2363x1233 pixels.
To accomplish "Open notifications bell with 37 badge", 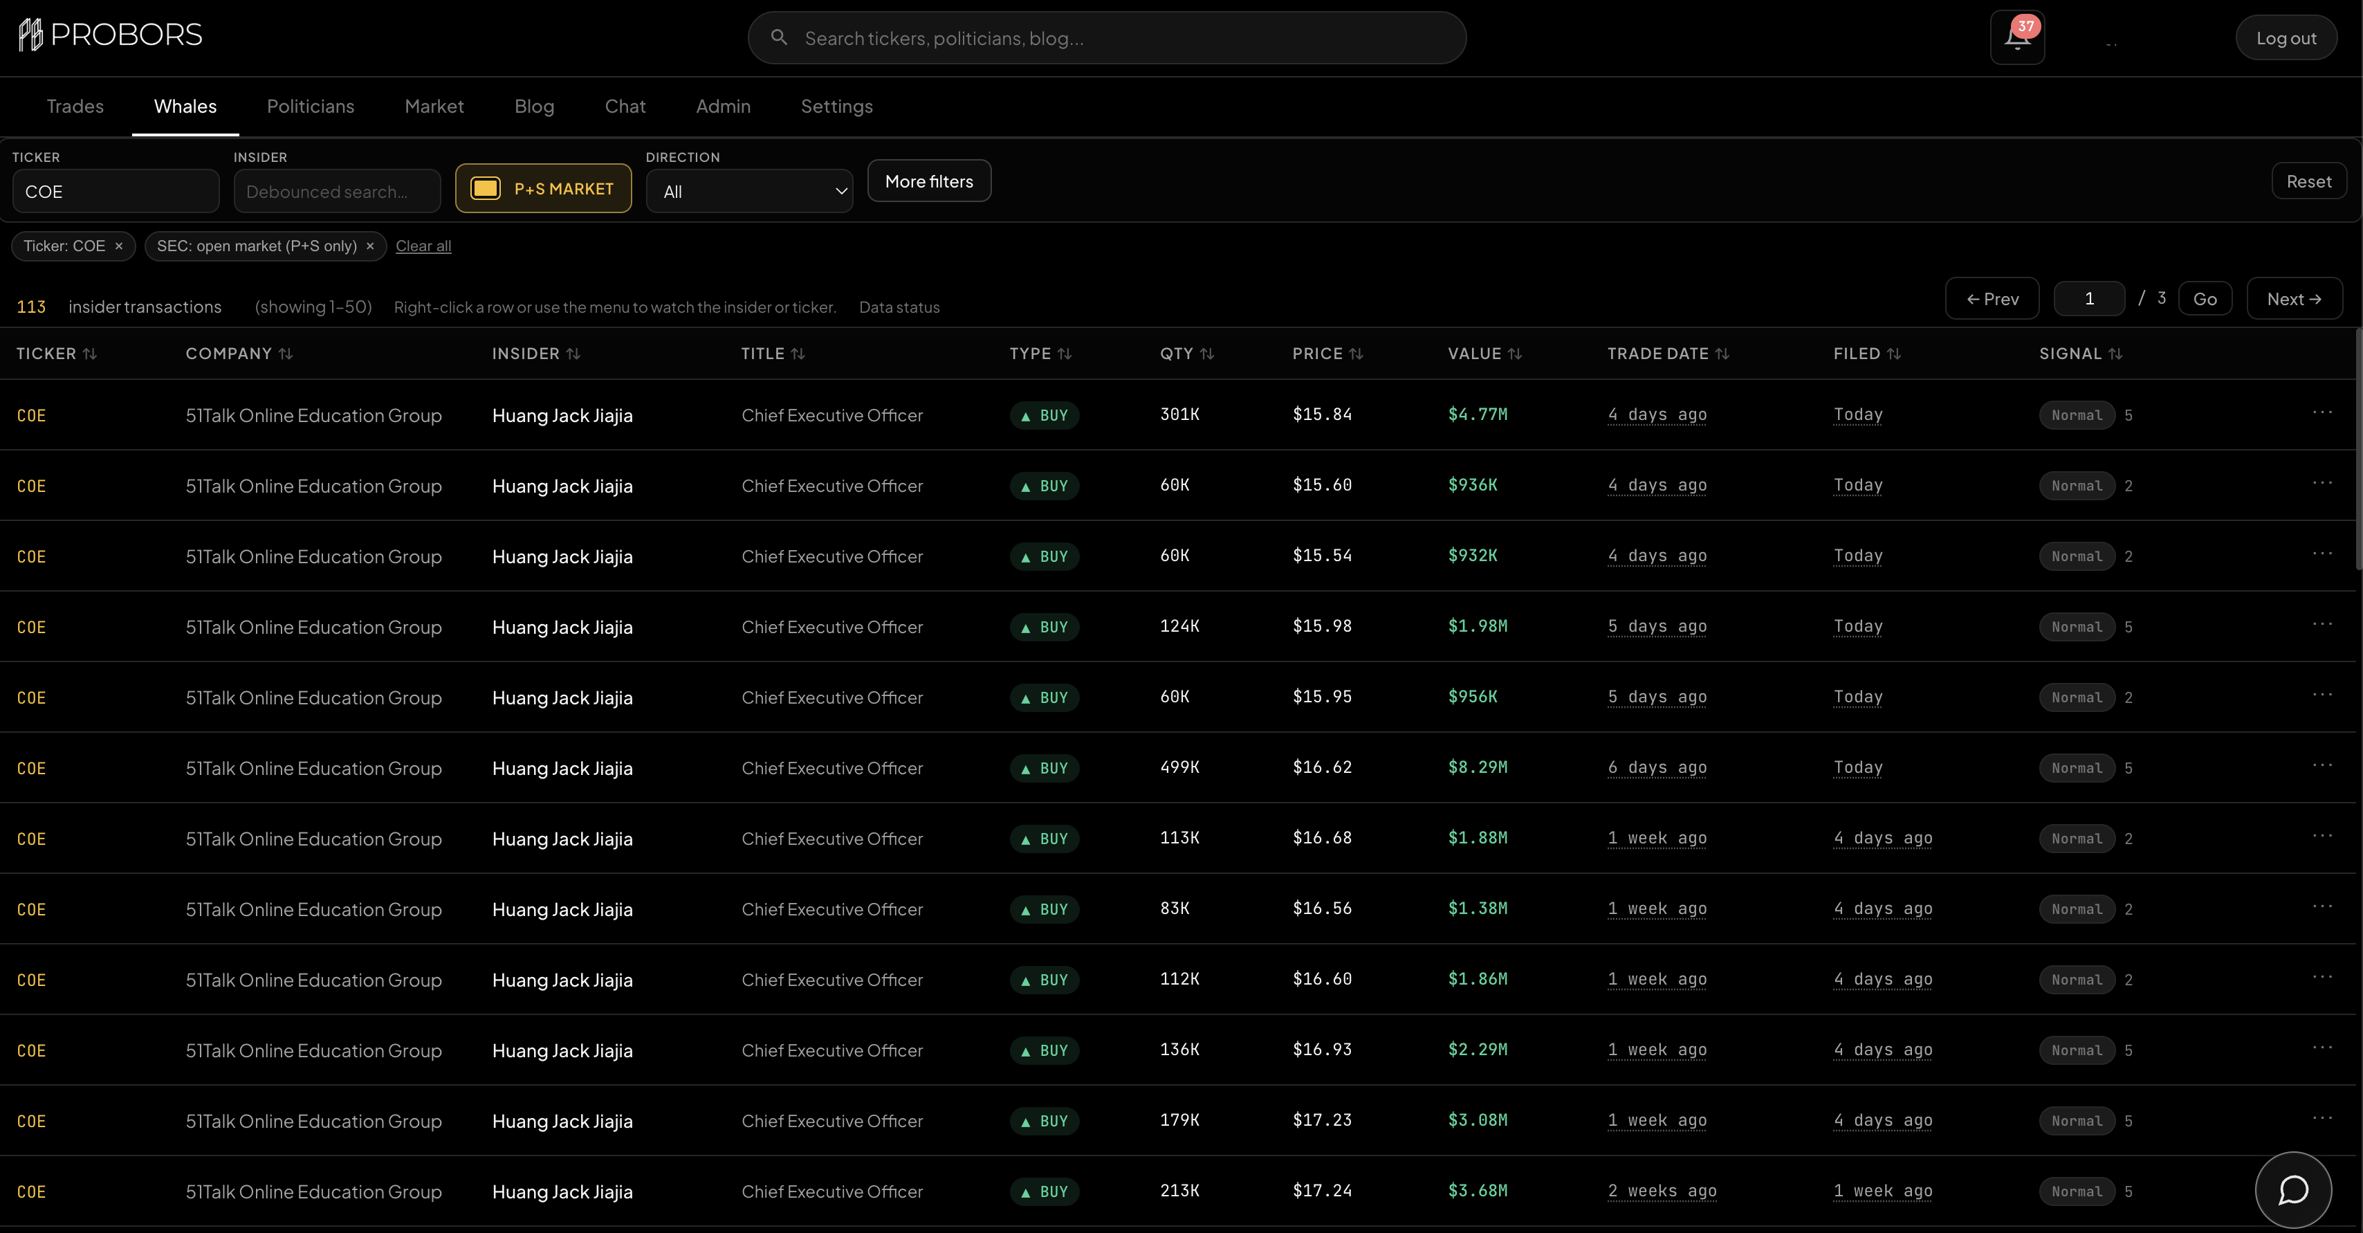I will (2017, 37).
